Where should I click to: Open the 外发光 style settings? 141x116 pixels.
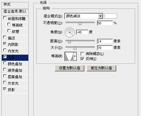13,83
